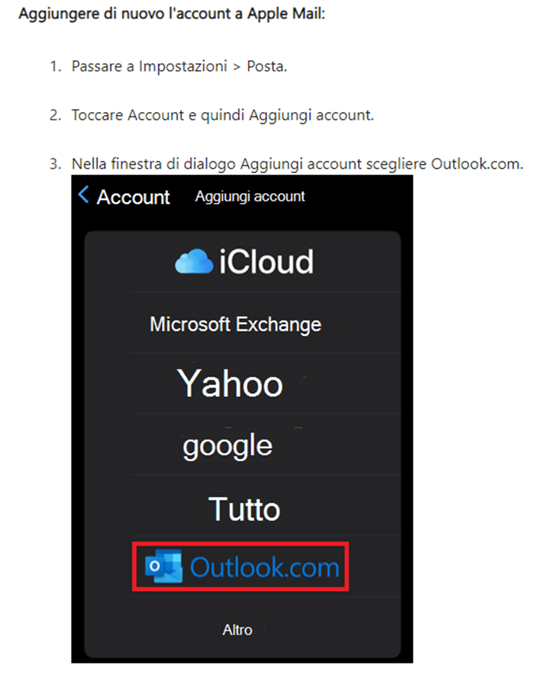The image size is (546, 674).
Task: Click step 1 Impostazioni > Posta text
Action: pyautogui.click(x=179, y=67)
